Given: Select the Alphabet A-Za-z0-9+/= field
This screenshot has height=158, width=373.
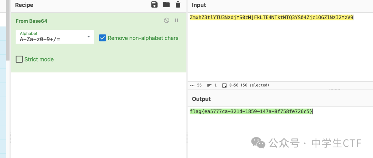Looking at the screenshot, I should pyautogui.click(x=55, y=37).
